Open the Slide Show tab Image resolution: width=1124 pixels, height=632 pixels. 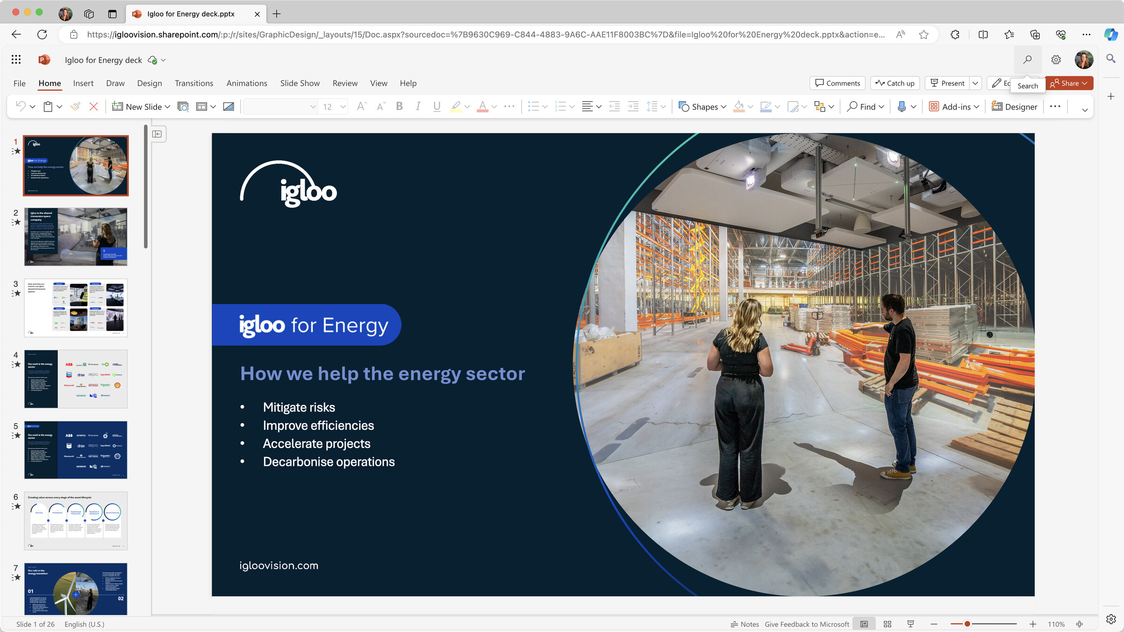(300, 83)
